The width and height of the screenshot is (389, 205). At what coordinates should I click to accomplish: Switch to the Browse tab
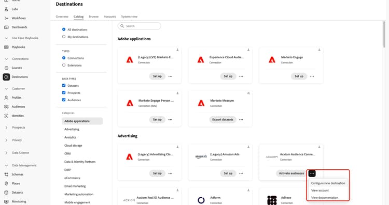[93, 17]
